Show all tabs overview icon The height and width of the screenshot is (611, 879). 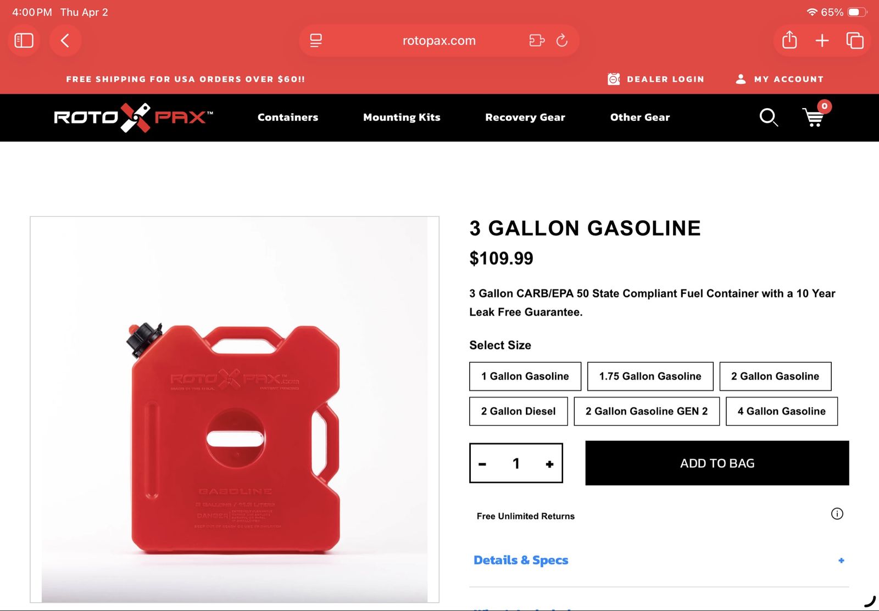[x=855, y=41]
